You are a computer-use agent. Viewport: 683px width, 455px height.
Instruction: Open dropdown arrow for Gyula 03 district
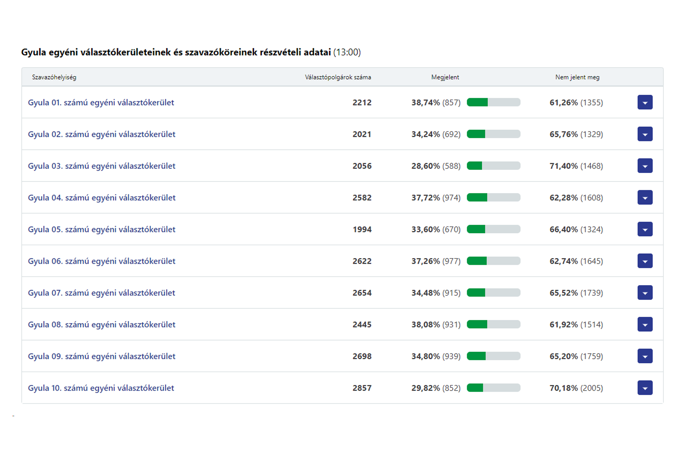coord(645,166)
